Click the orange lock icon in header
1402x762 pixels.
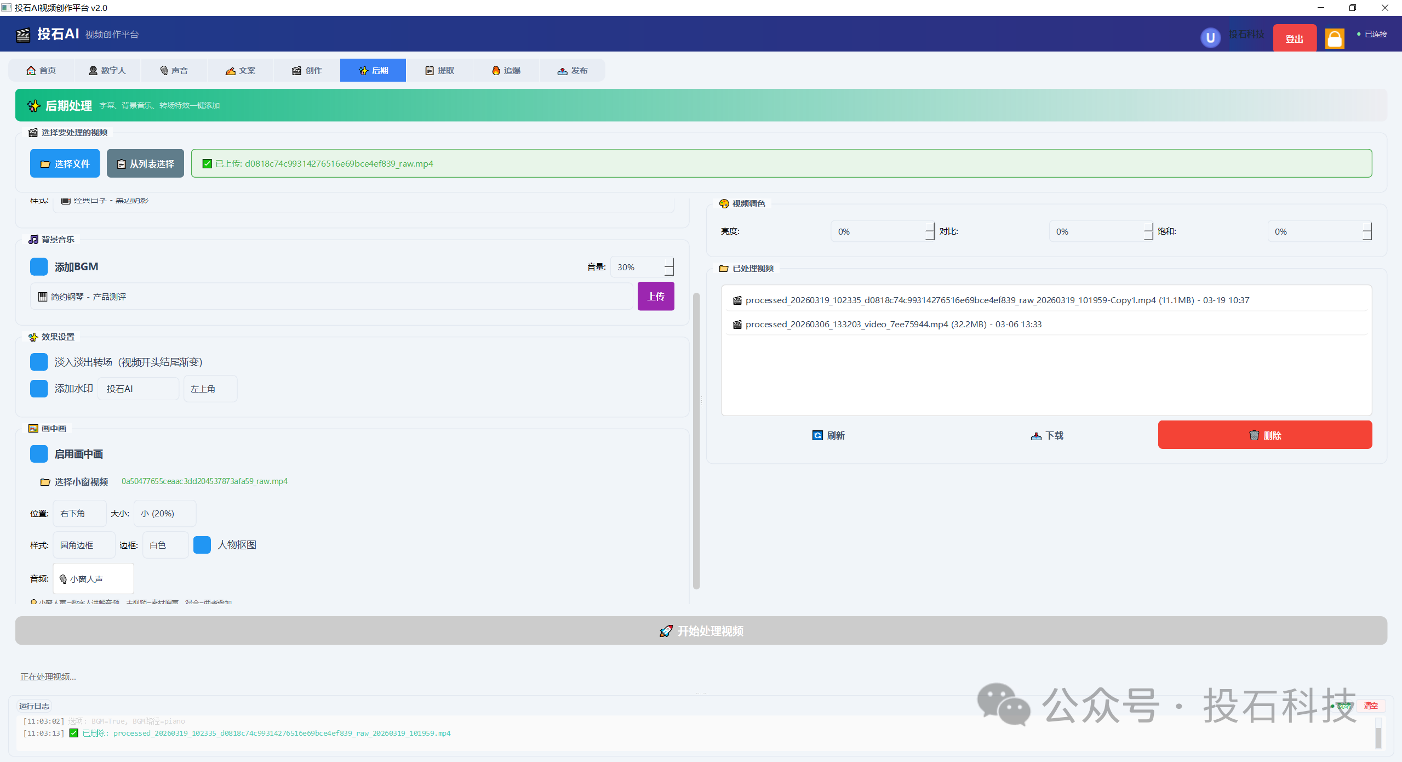tap(1334, 38)
